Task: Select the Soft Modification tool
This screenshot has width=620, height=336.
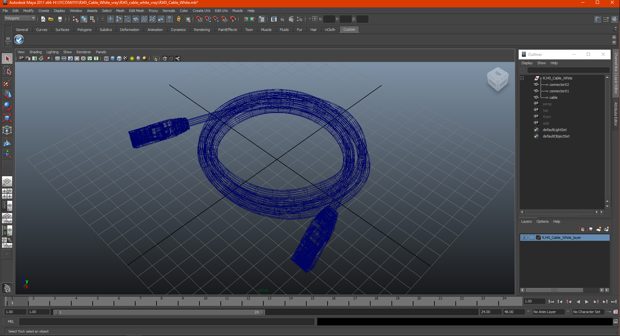Action: [x=7, y=142]
